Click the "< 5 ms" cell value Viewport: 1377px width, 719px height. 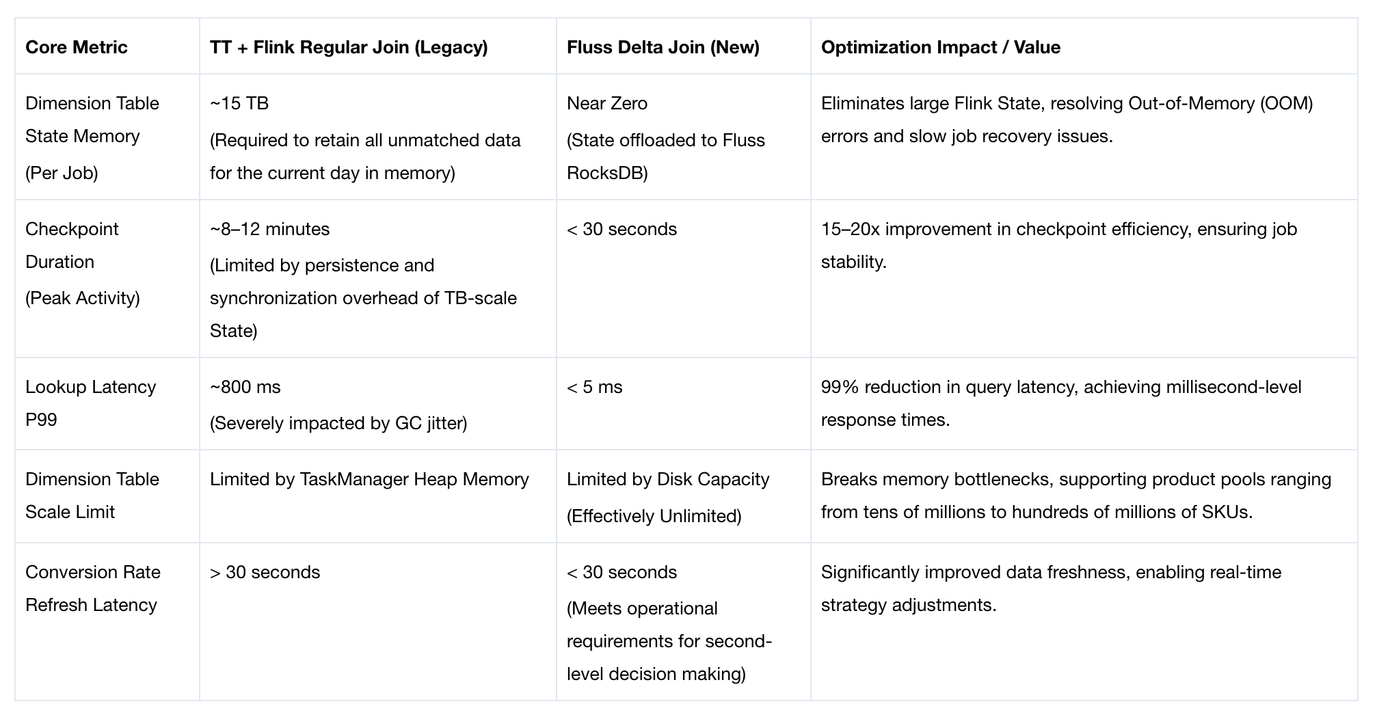coord(594,387)
